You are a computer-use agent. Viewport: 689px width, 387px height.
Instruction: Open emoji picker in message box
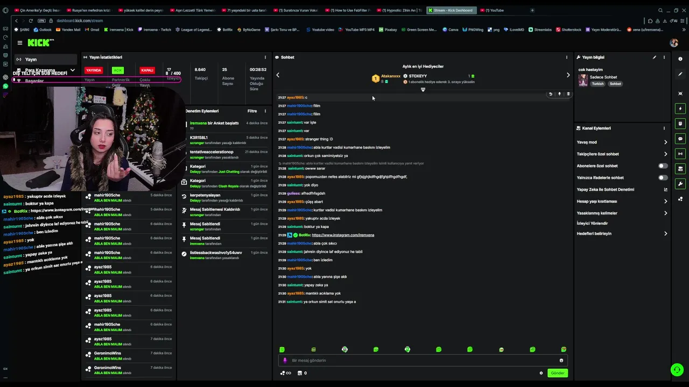[561, 360]
